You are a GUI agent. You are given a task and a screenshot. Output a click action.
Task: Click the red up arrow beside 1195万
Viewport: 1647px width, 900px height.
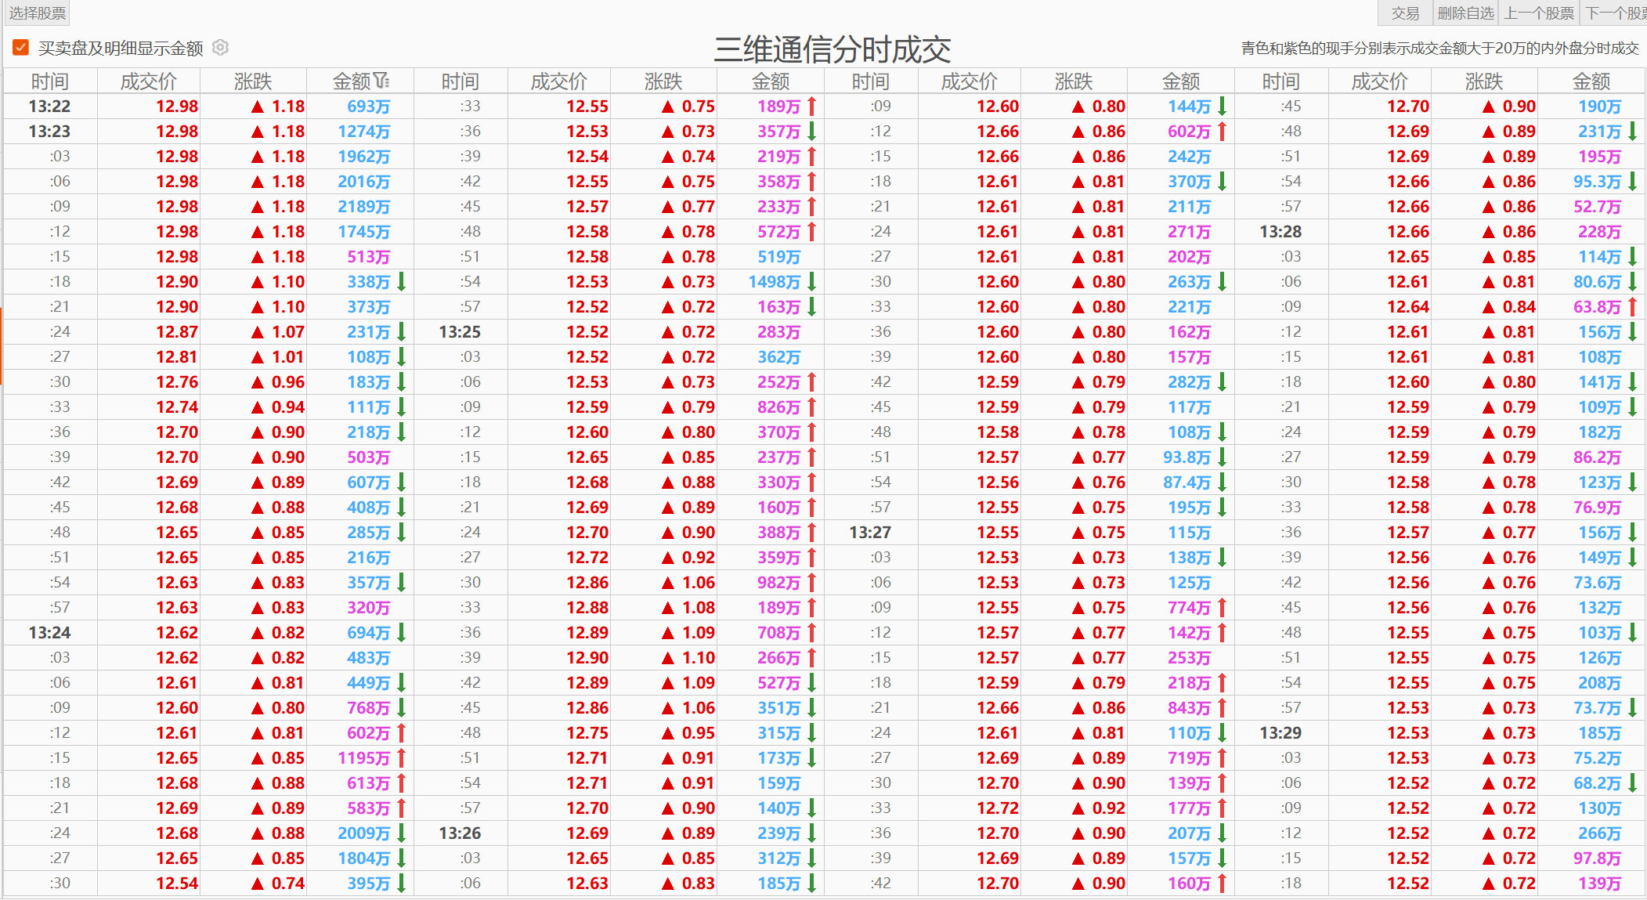[402, 757]
